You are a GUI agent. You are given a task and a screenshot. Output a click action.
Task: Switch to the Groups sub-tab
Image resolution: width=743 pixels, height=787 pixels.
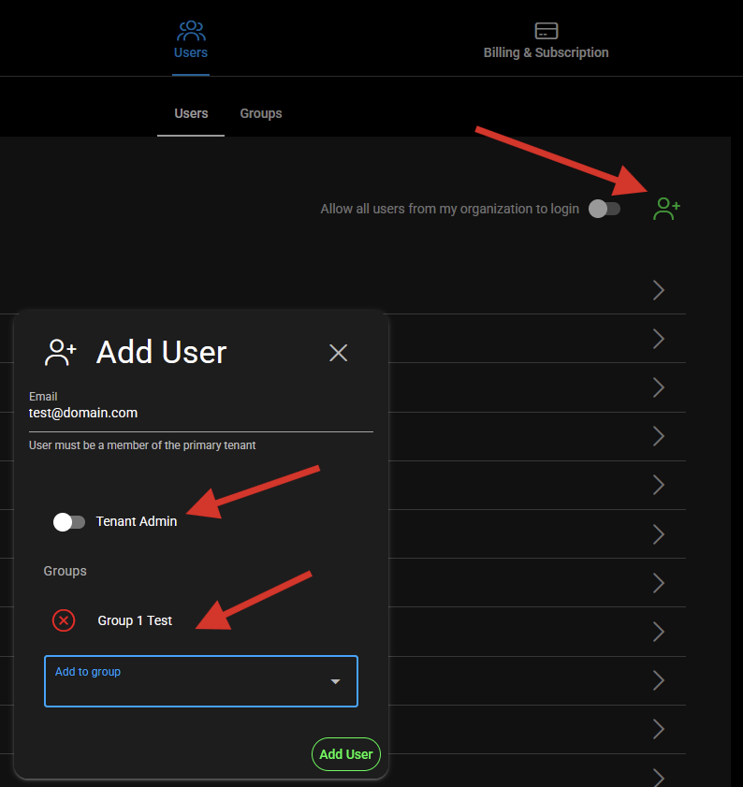[x=260, y=113]
